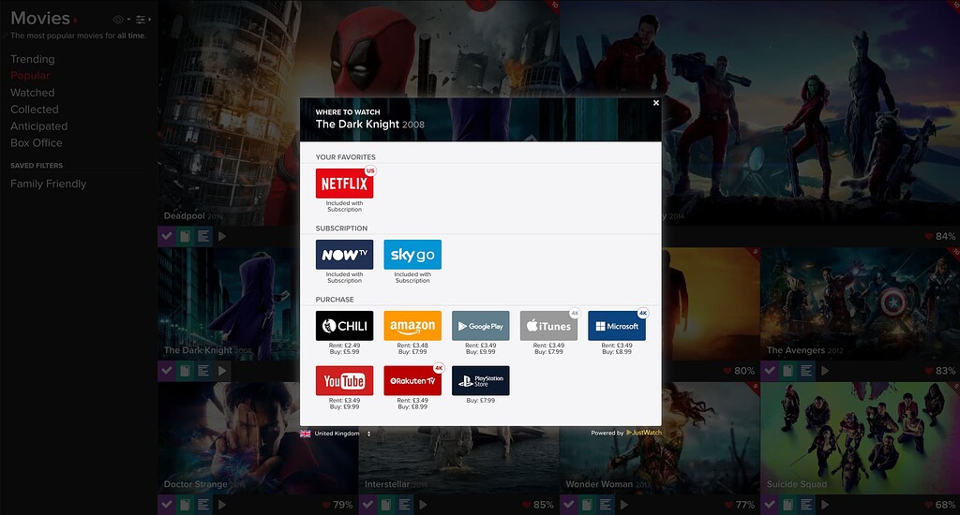Go to Trending movies
Viewport: 960px width, 515px height.
coord(33,59)
